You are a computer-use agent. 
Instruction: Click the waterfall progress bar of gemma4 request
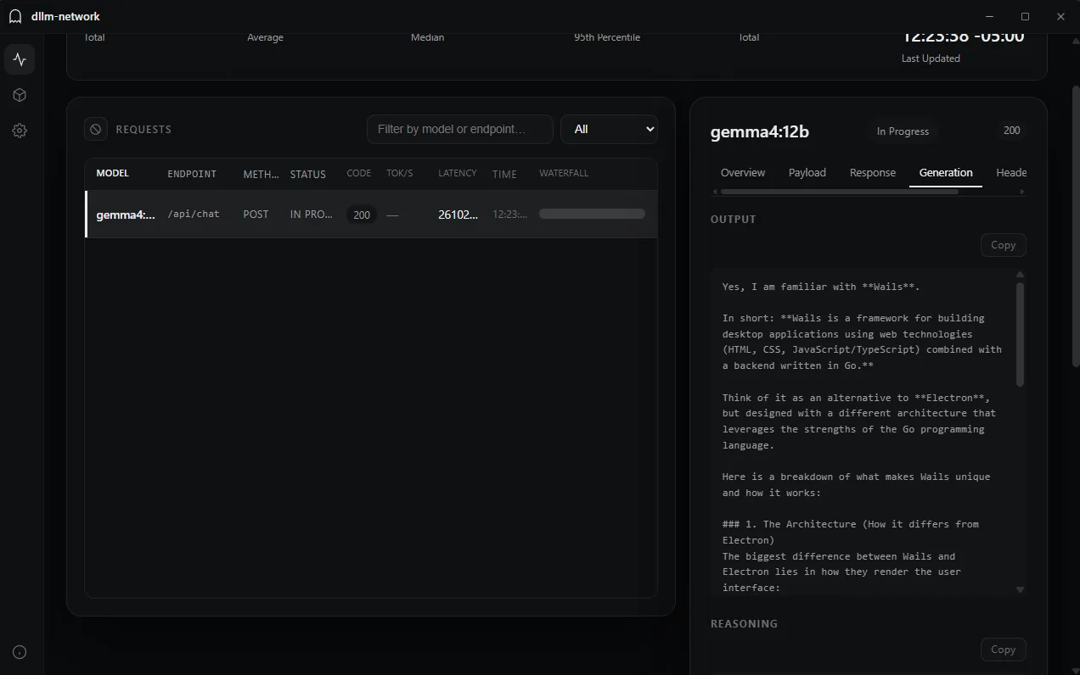coord(592,214)
